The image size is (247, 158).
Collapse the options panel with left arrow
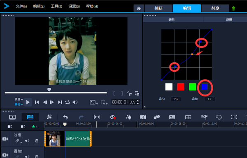[145, 107]
